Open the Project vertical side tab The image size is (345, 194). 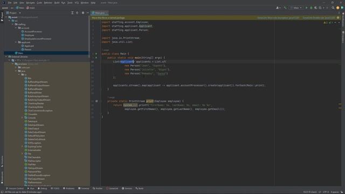pyautogui.click(x=2, y=17)
